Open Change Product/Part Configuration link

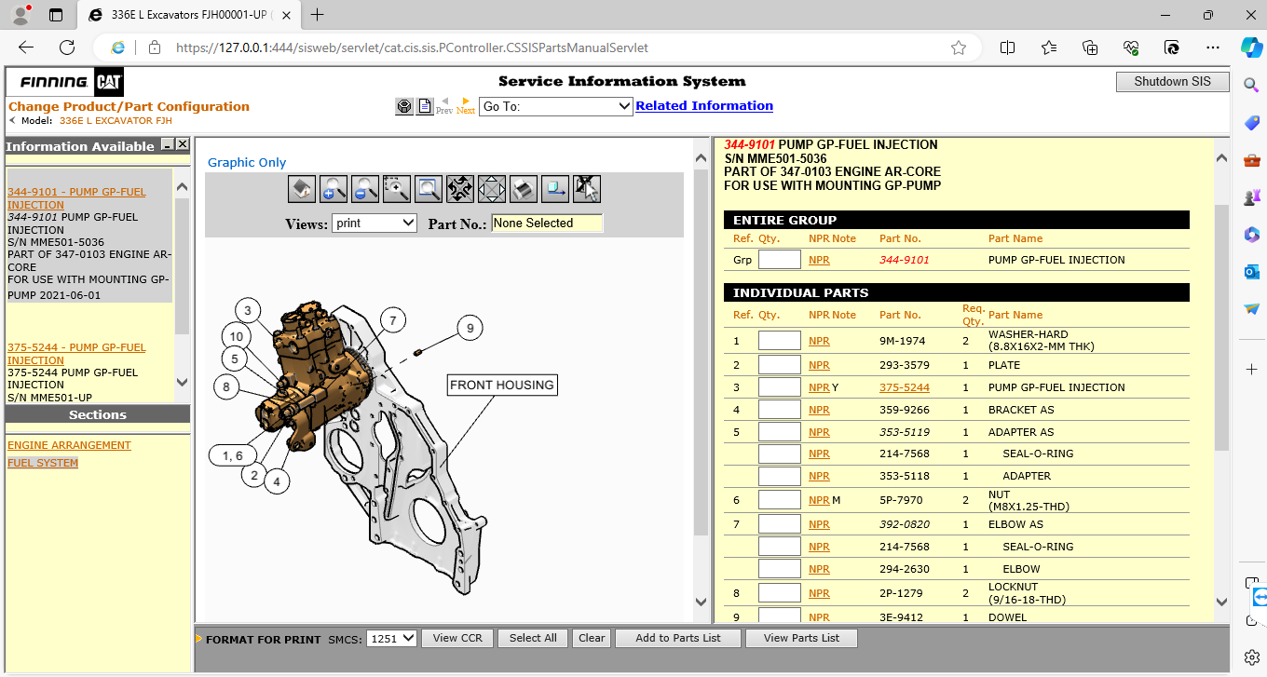pyautogui.click(x=129, y=106)
